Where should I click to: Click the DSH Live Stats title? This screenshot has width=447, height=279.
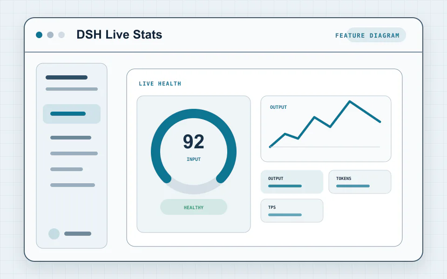tap(119, 34)
